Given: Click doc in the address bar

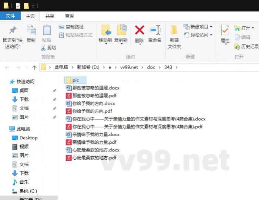Looking at the screenshot, I should (151, 67).
